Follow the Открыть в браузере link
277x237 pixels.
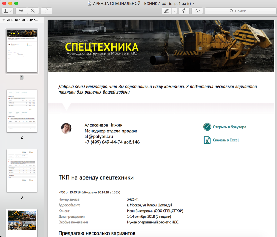point(230,127)
